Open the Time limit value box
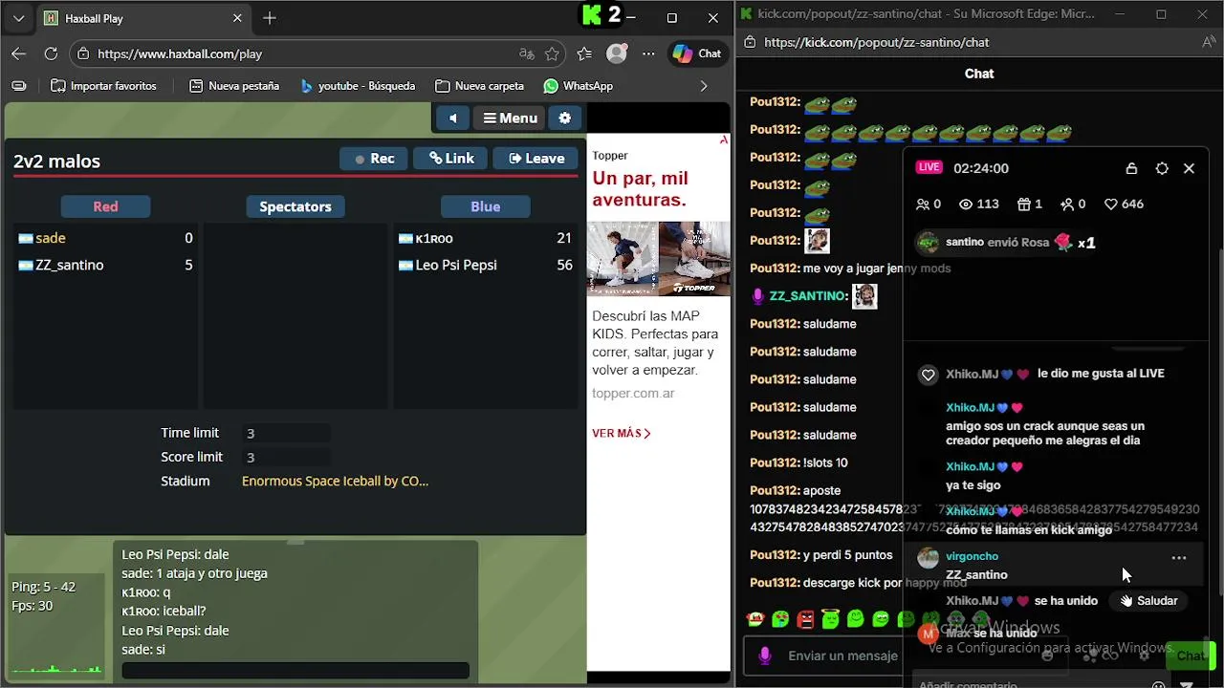1224x688 pixels. tap(286, 433)
